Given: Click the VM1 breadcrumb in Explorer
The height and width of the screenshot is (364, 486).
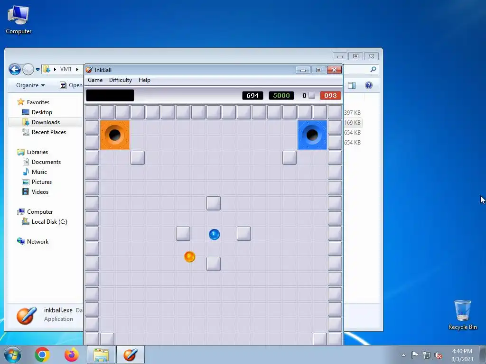Looking at the screenshot, I should pos(65,69).
